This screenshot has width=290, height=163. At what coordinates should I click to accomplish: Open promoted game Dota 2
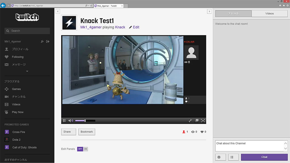[x=16, y=140]
